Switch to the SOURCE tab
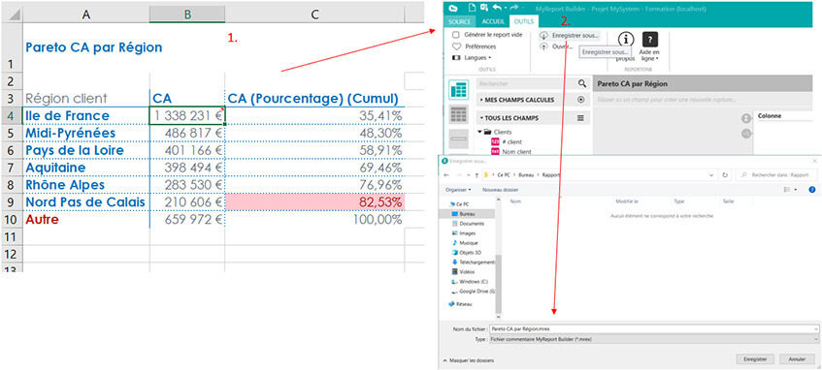Image resolution: width=822 pixels, height=370 pixels. pos(460,21)
